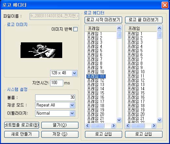Select 프레임 6 in the right list
Image resolution: width=170 pixels, height=144 pixels.
point(135,55)
